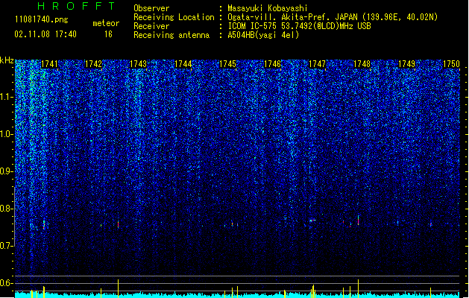Viewport: 469px width, 298px height.
Task: Select the A504HB(yagi 4el) antenna value
Action: point(263,35)
